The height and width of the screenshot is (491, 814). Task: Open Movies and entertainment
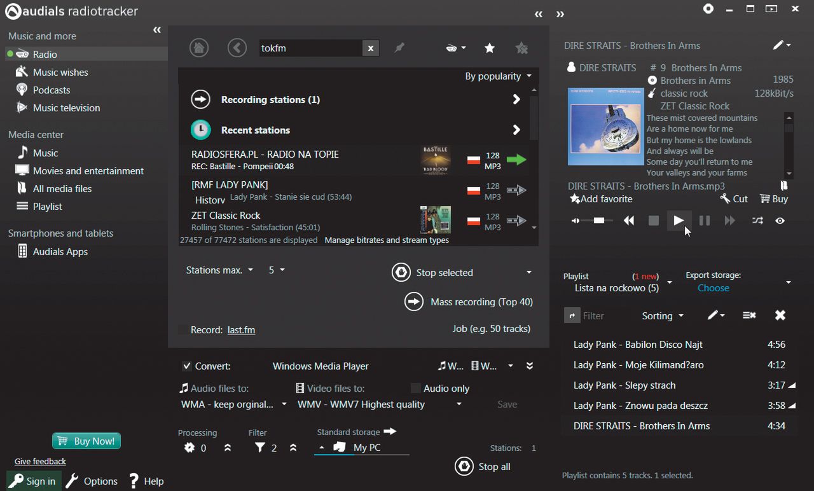click(x=88, y=171)
